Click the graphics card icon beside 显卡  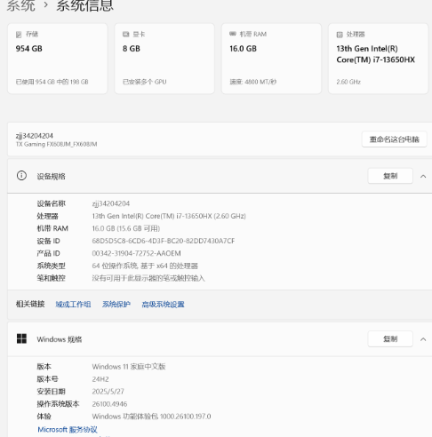pos(126,35)
